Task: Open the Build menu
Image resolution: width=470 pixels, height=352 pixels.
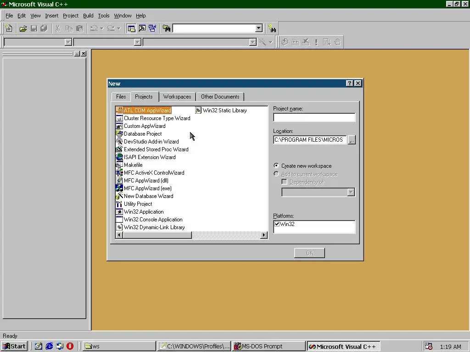Action: click(88, 16)
